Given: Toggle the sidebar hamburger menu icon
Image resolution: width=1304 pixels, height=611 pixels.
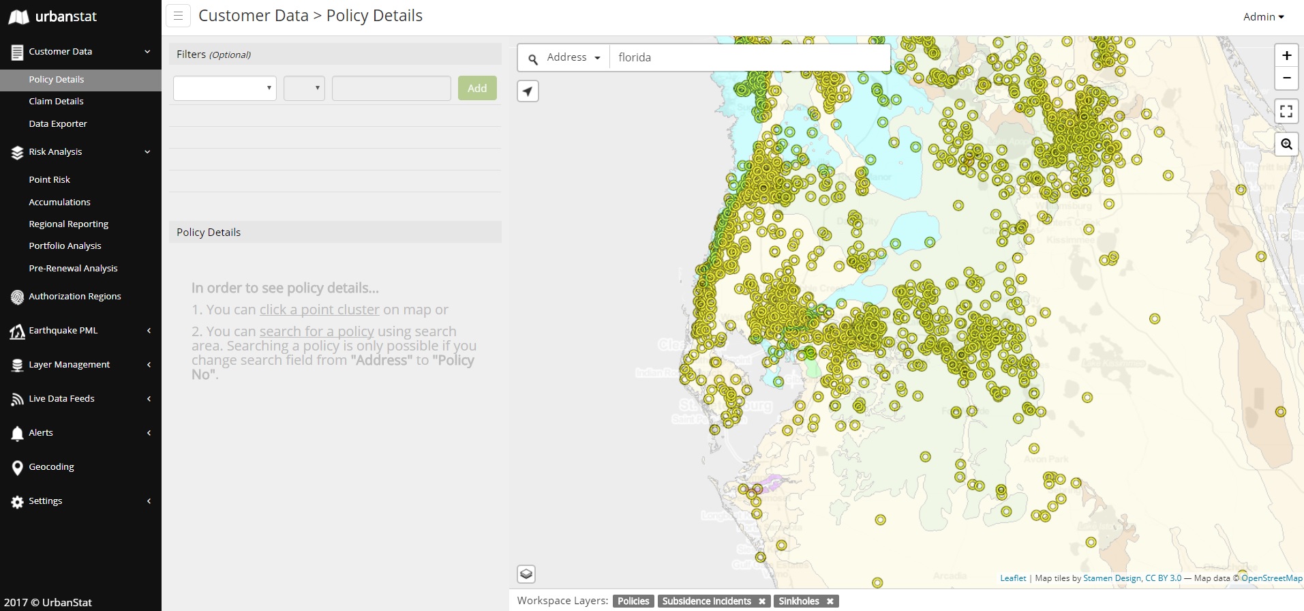Looking at the screenshot, I should [178, 16].
